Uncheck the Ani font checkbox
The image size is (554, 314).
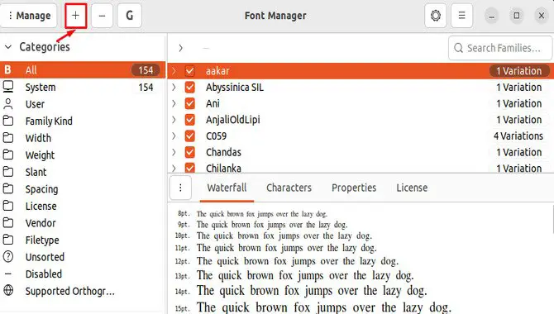(x=189, y=103)
